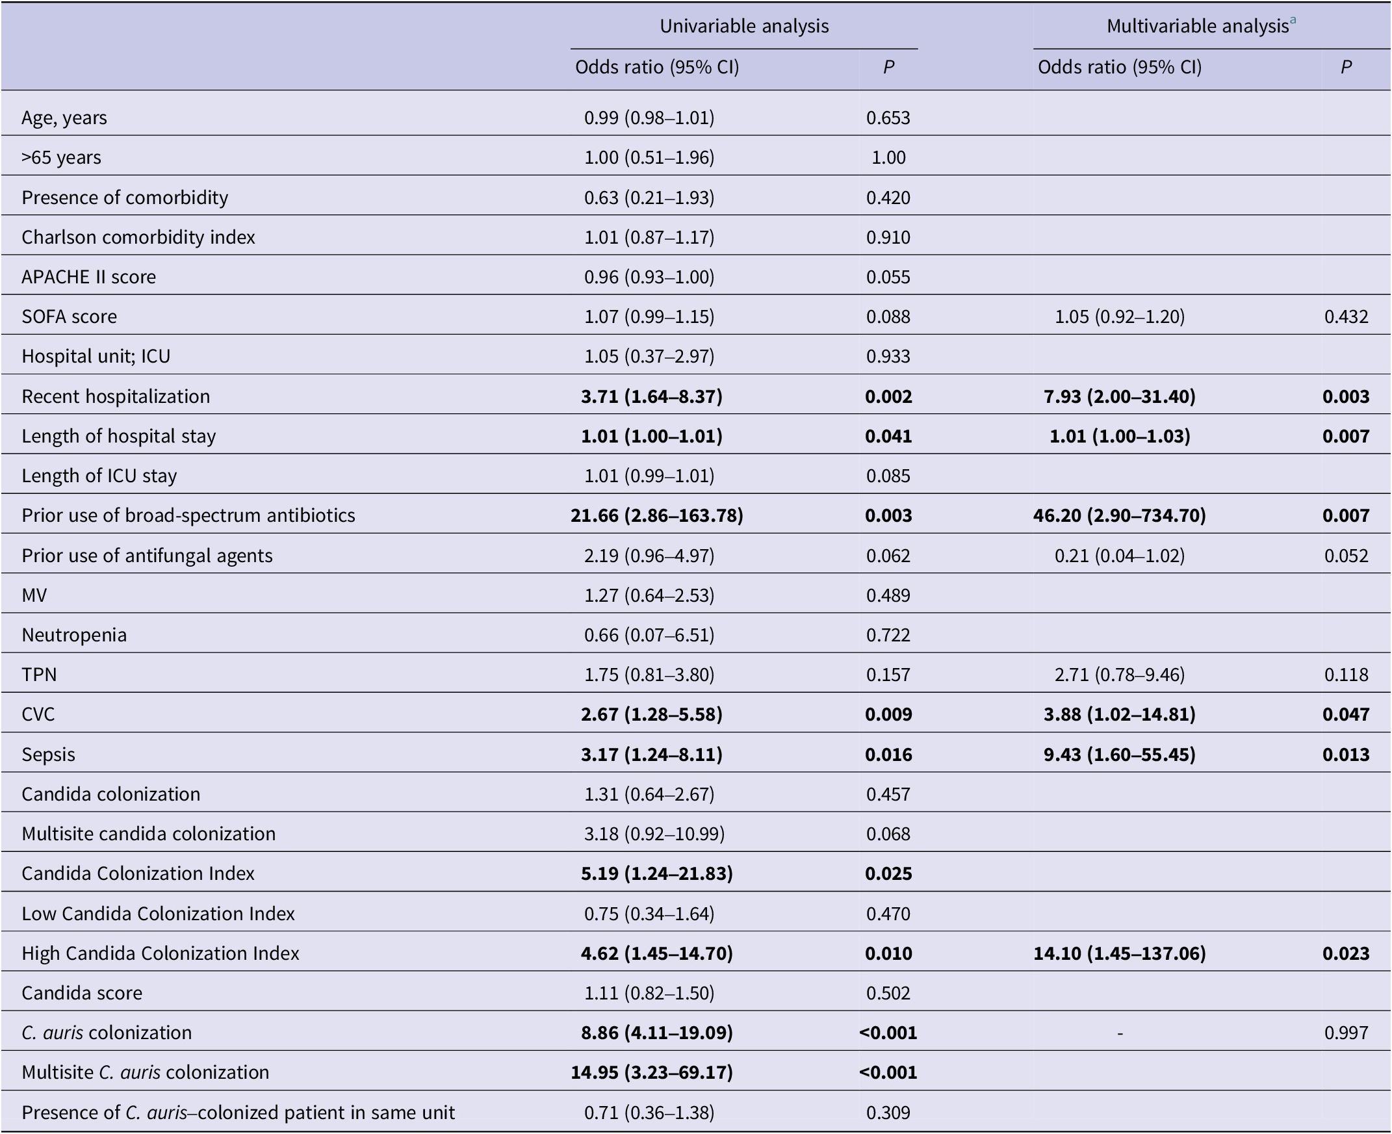Select the 'APACHE II score' row label
Screen dimensions: 1392x1134
(89, 276)
